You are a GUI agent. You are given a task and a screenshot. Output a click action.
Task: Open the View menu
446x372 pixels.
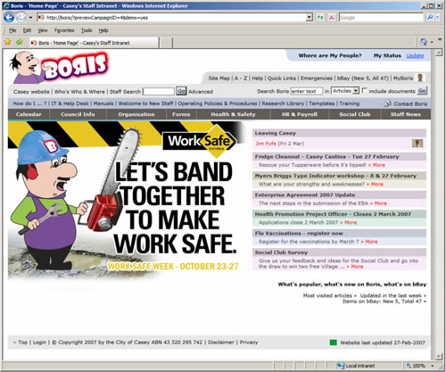[43, 30]
